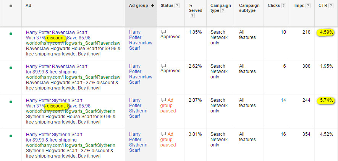Toggle the green status dot of the second Ravenclaw ad
Viewport: 338px width, 161px height.
[x=11, y=68]
